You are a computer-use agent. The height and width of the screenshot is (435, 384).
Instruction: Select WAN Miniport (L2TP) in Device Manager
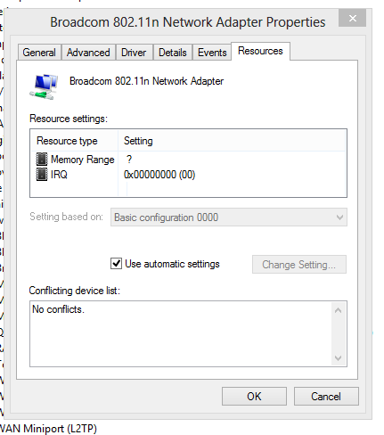coord(48,429)
